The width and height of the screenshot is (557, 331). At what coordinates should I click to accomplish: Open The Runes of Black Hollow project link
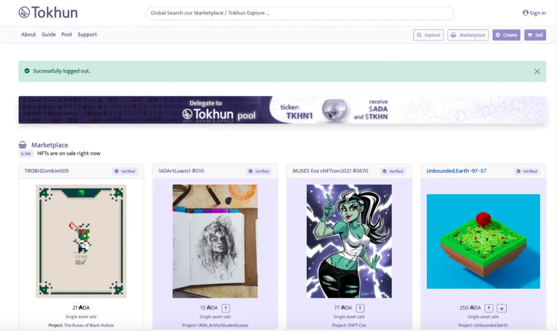[x=89, y=325]
